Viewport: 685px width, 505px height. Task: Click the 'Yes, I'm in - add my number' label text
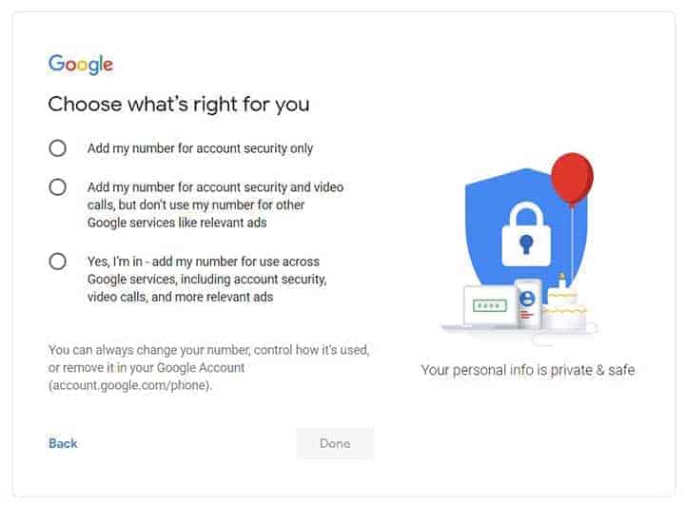pyautogui.click(x=204, y=262)
